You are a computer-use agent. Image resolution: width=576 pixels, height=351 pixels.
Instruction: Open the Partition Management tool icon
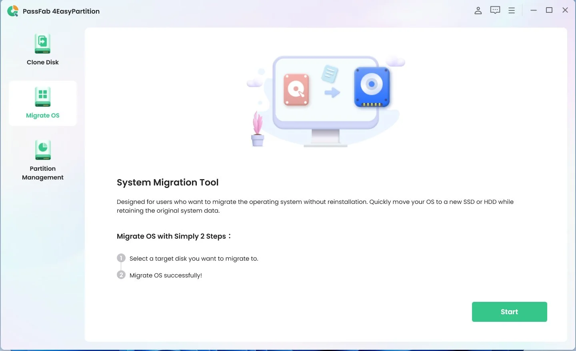pyautogui.click(x=42, y=150)
